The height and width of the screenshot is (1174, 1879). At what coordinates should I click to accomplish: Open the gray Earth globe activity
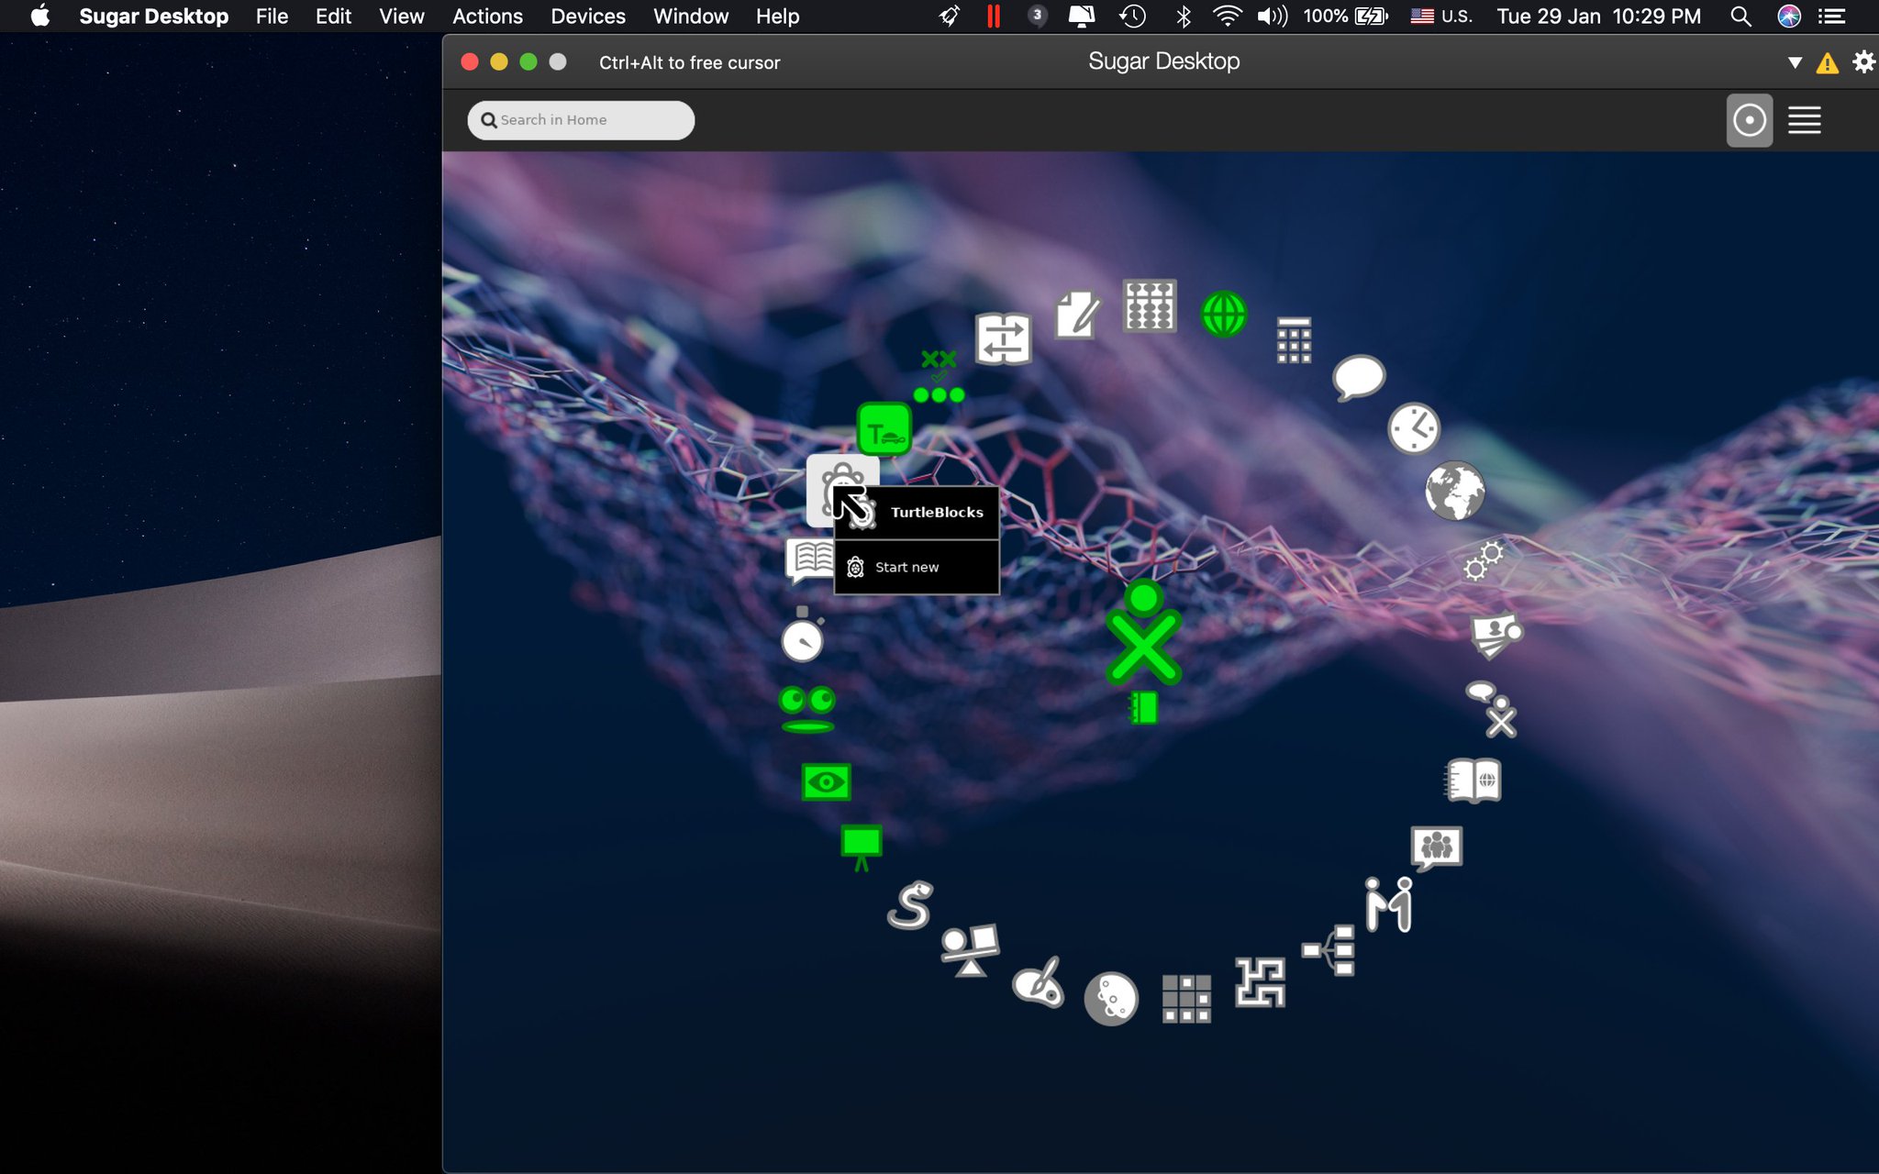point(1454,490)
